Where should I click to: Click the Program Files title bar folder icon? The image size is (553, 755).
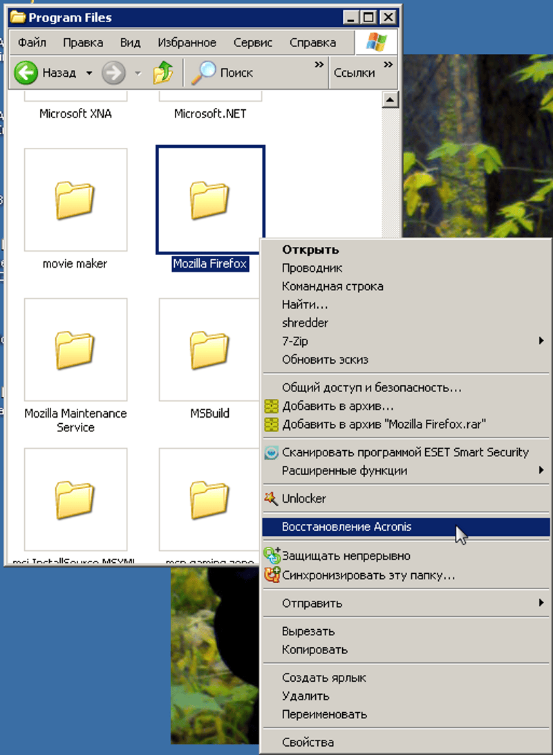pos(18,17)
